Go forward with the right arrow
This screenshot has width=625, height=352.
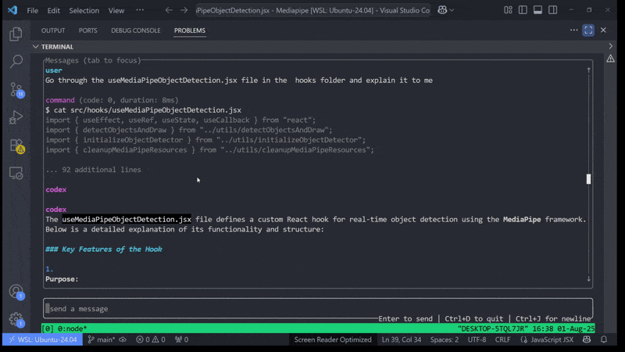point(184,10)
